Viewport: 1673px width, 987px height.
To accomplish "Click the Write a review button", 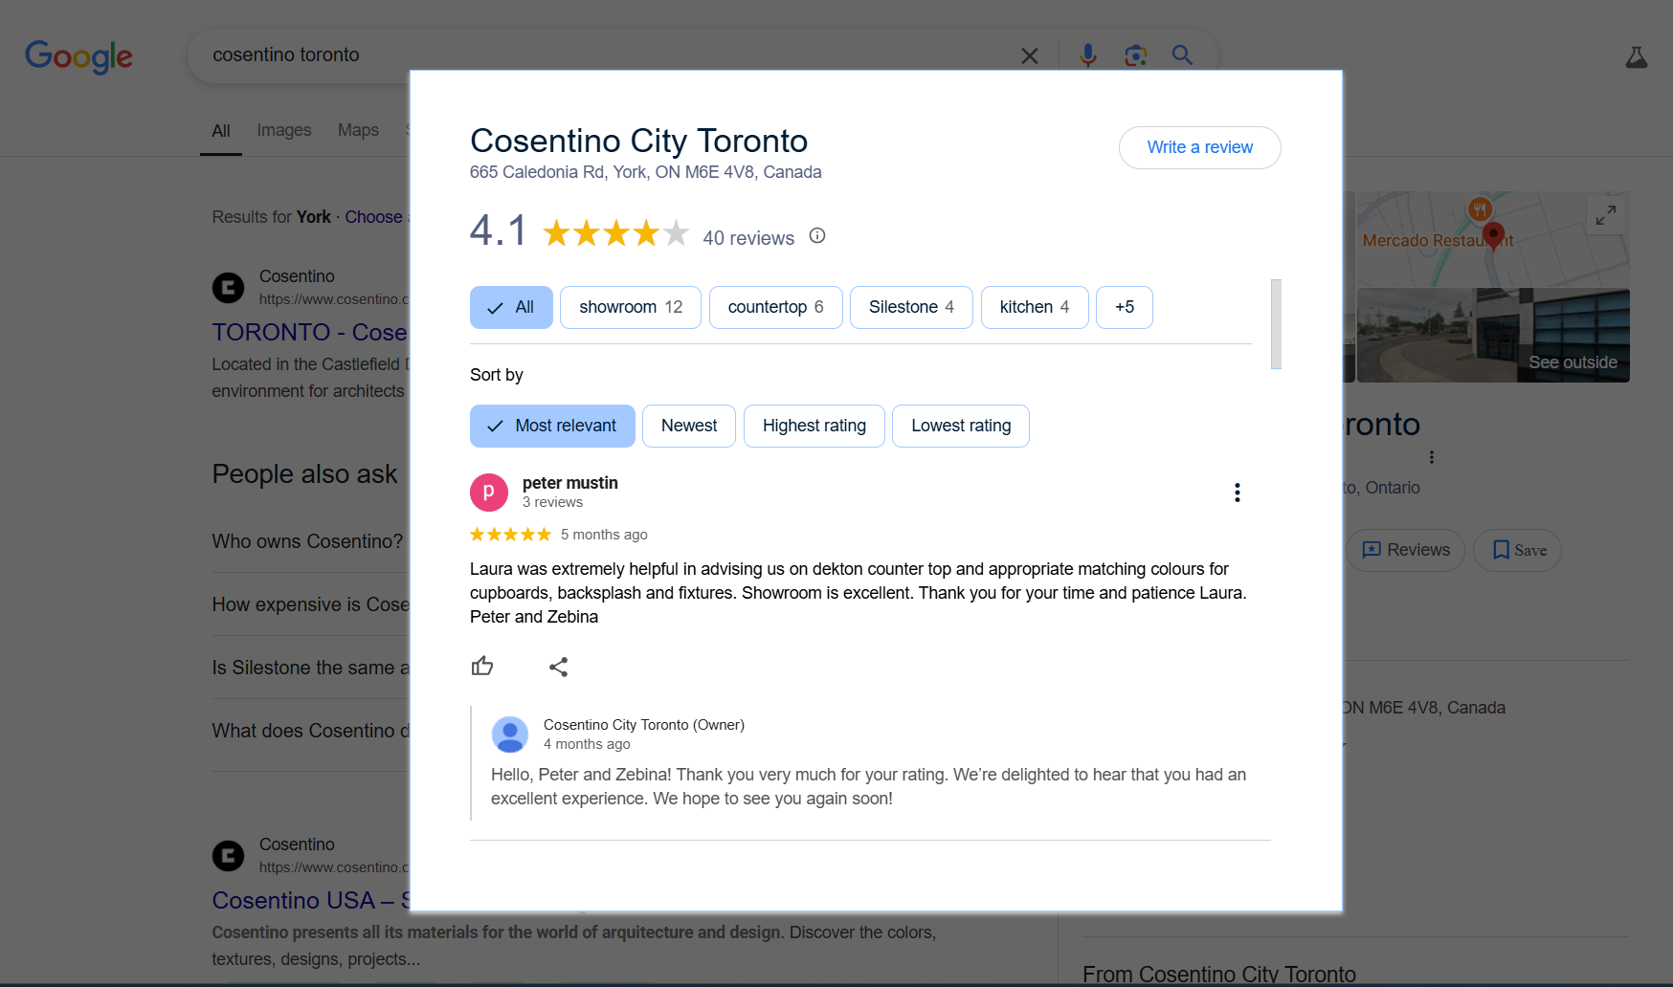I will tap(1199, 147).
